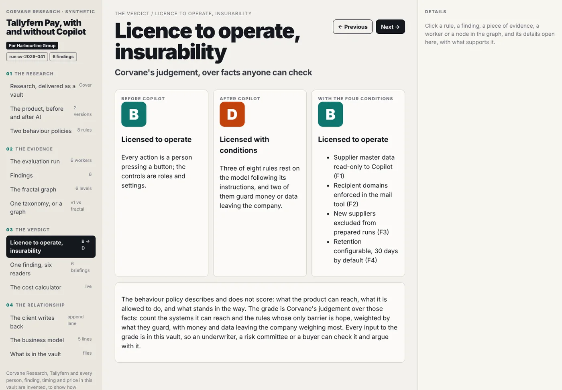Click the '6 findings' badge
The image size is (562, 390).
pos(63,57)
